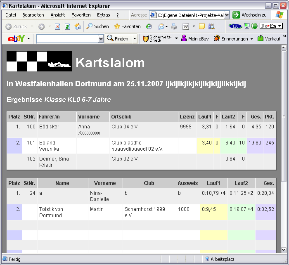The height and width of the screenshot is (265, 289).
Task: Click the Print icon
Action: (174, 27)
